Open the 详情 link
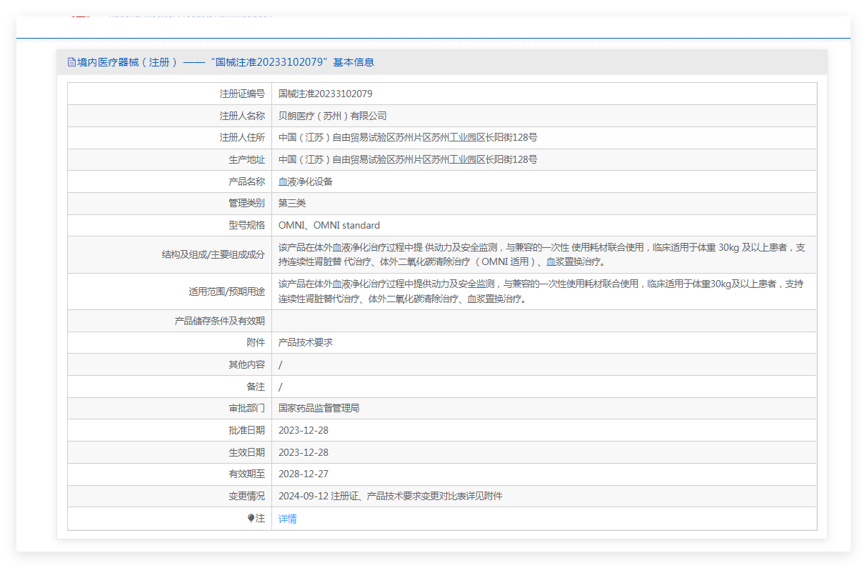This screenshot has width=867, height=568. point(288,519)
